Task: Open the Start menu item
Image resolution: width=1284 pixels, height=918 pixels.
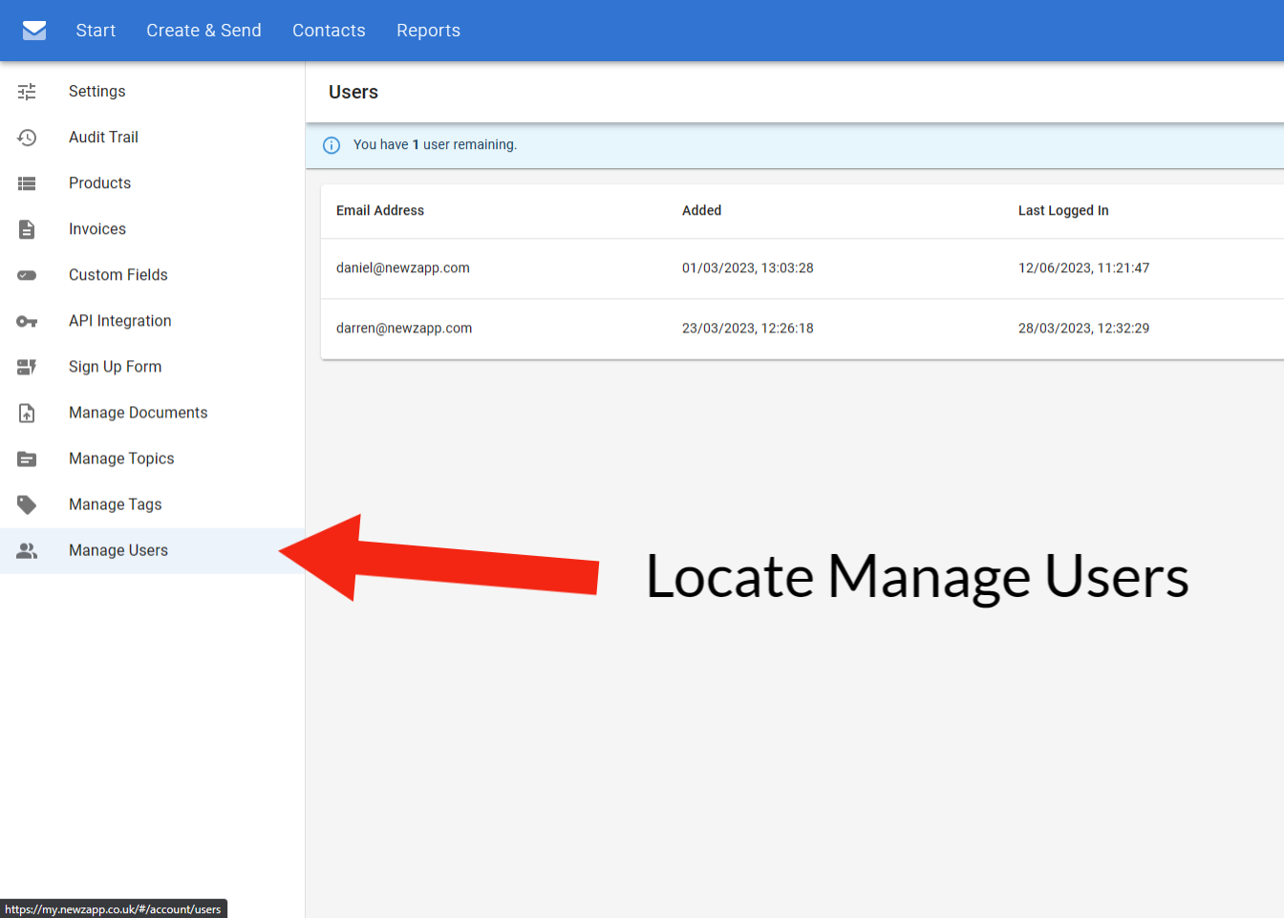Action: (x=96, y=31)
